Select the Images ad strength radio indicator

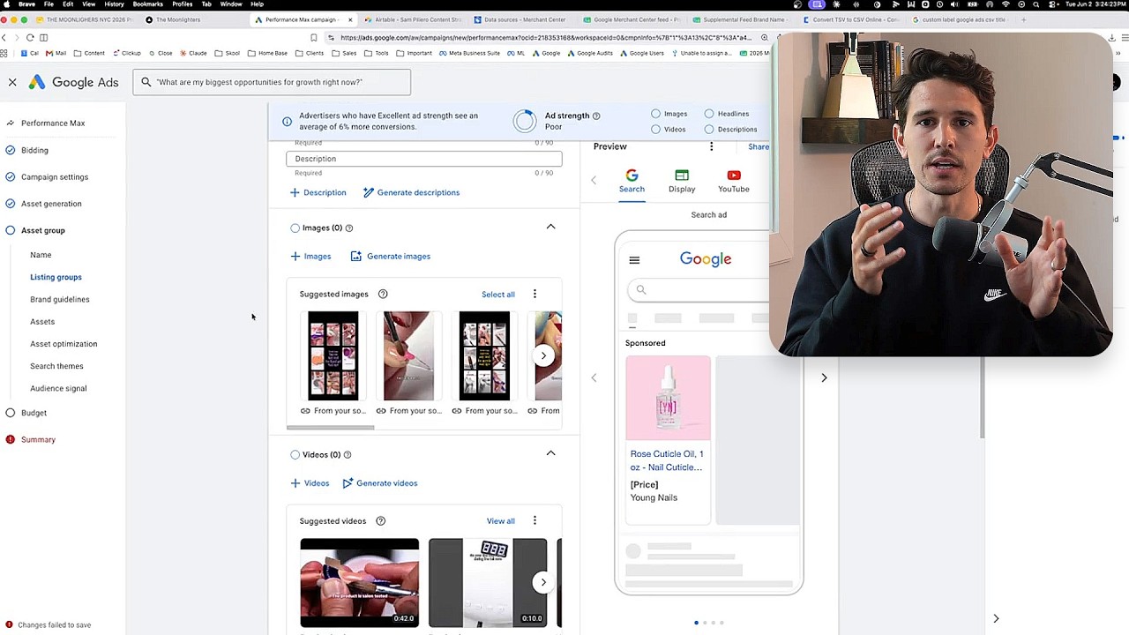point(655,114)
